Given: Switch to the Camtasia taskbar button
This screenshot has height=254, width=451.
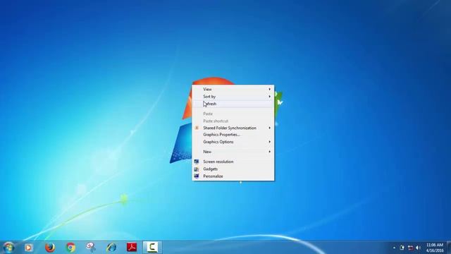Looking at the screenshot, I should 152,248.
